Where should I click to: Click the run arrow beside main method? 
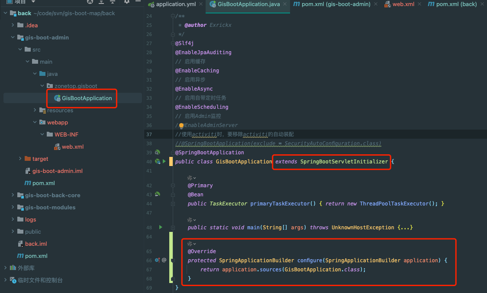pyautogui.click(x=161, y=227)
